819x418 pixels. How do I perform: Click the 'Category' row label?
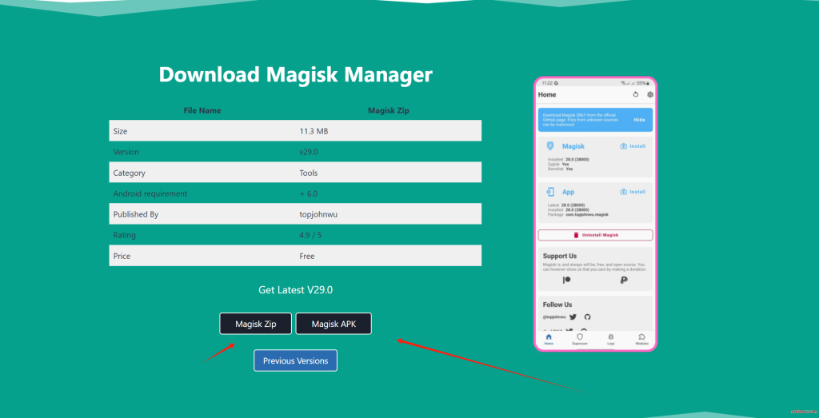click(x=129, y=173)
